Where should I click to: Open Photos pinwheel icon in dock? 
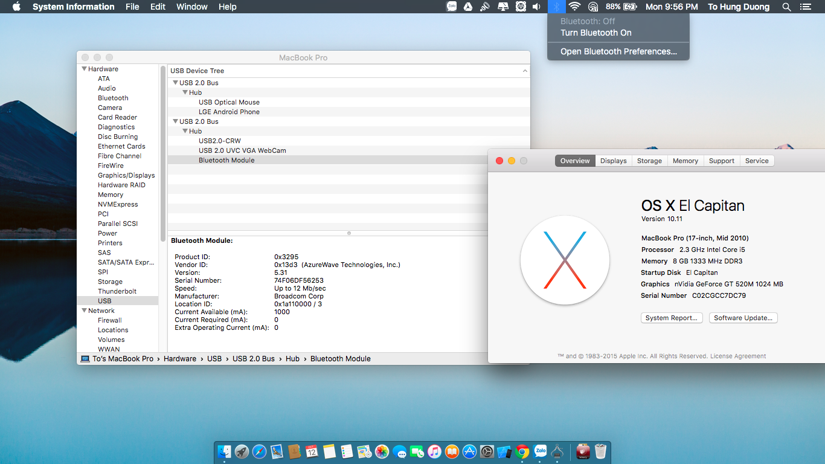tap(382, 451)
